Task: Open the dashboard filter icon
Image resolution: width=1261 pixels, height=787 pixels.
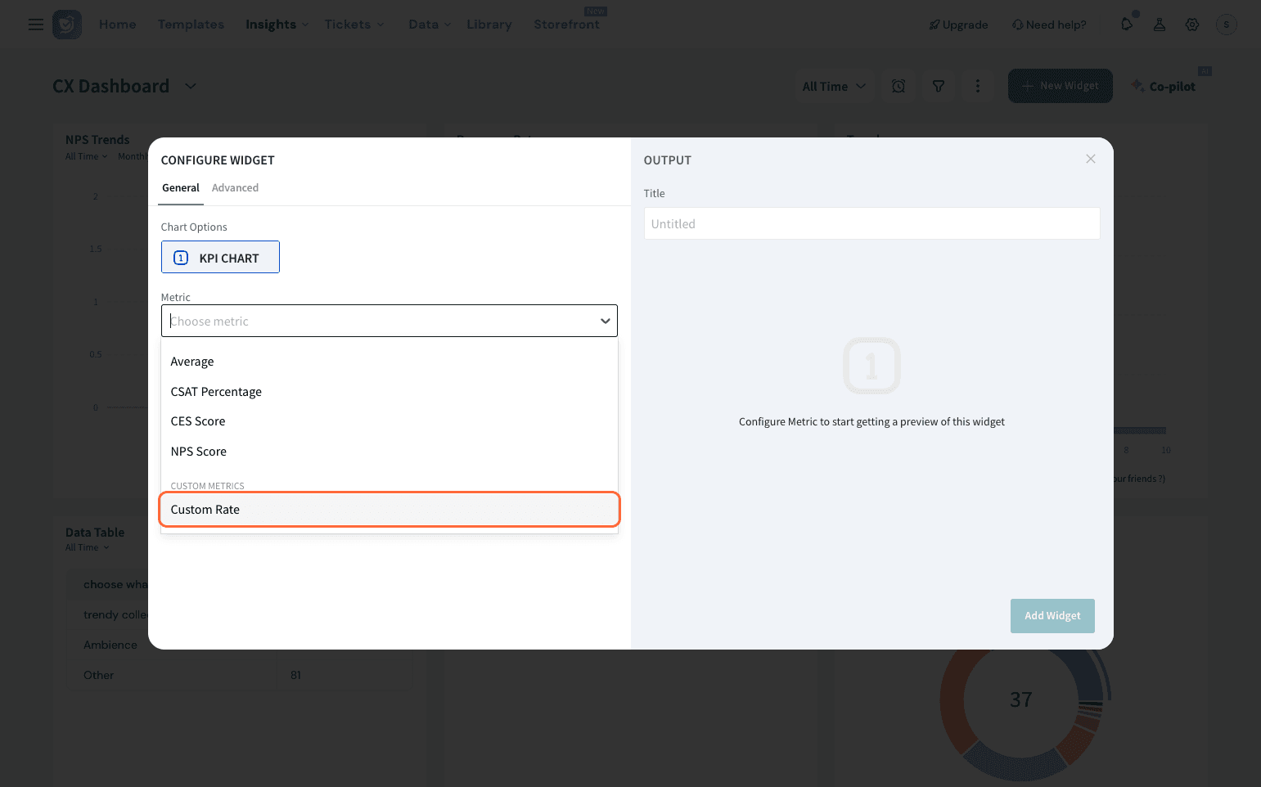Action: (939, 86)
